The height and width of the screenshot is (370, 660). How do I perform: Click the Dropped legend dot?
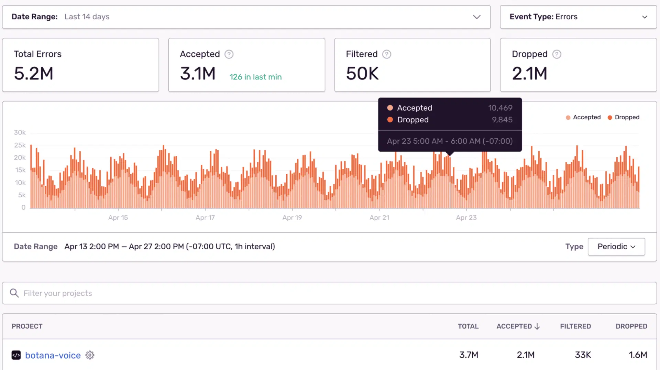pos(609,117)
